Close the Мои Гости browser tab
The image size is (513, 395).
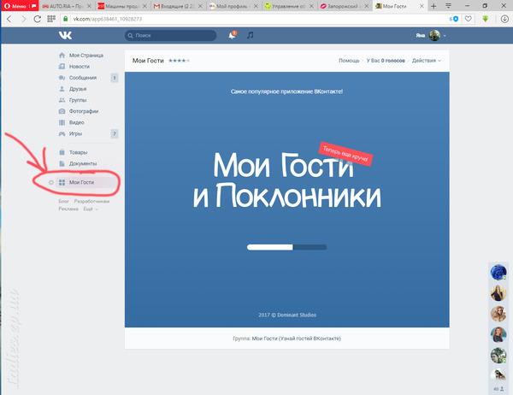click(x=422, y=6)
